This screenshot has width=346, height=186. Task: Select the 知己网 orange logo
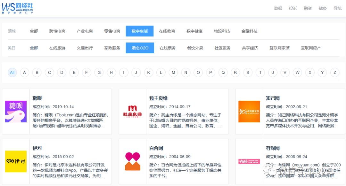tap(249, 112)
